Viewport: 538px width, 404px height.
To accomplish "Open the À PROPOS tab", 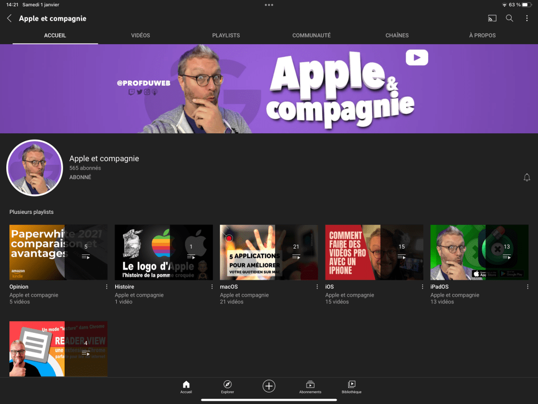I will 482,35.
